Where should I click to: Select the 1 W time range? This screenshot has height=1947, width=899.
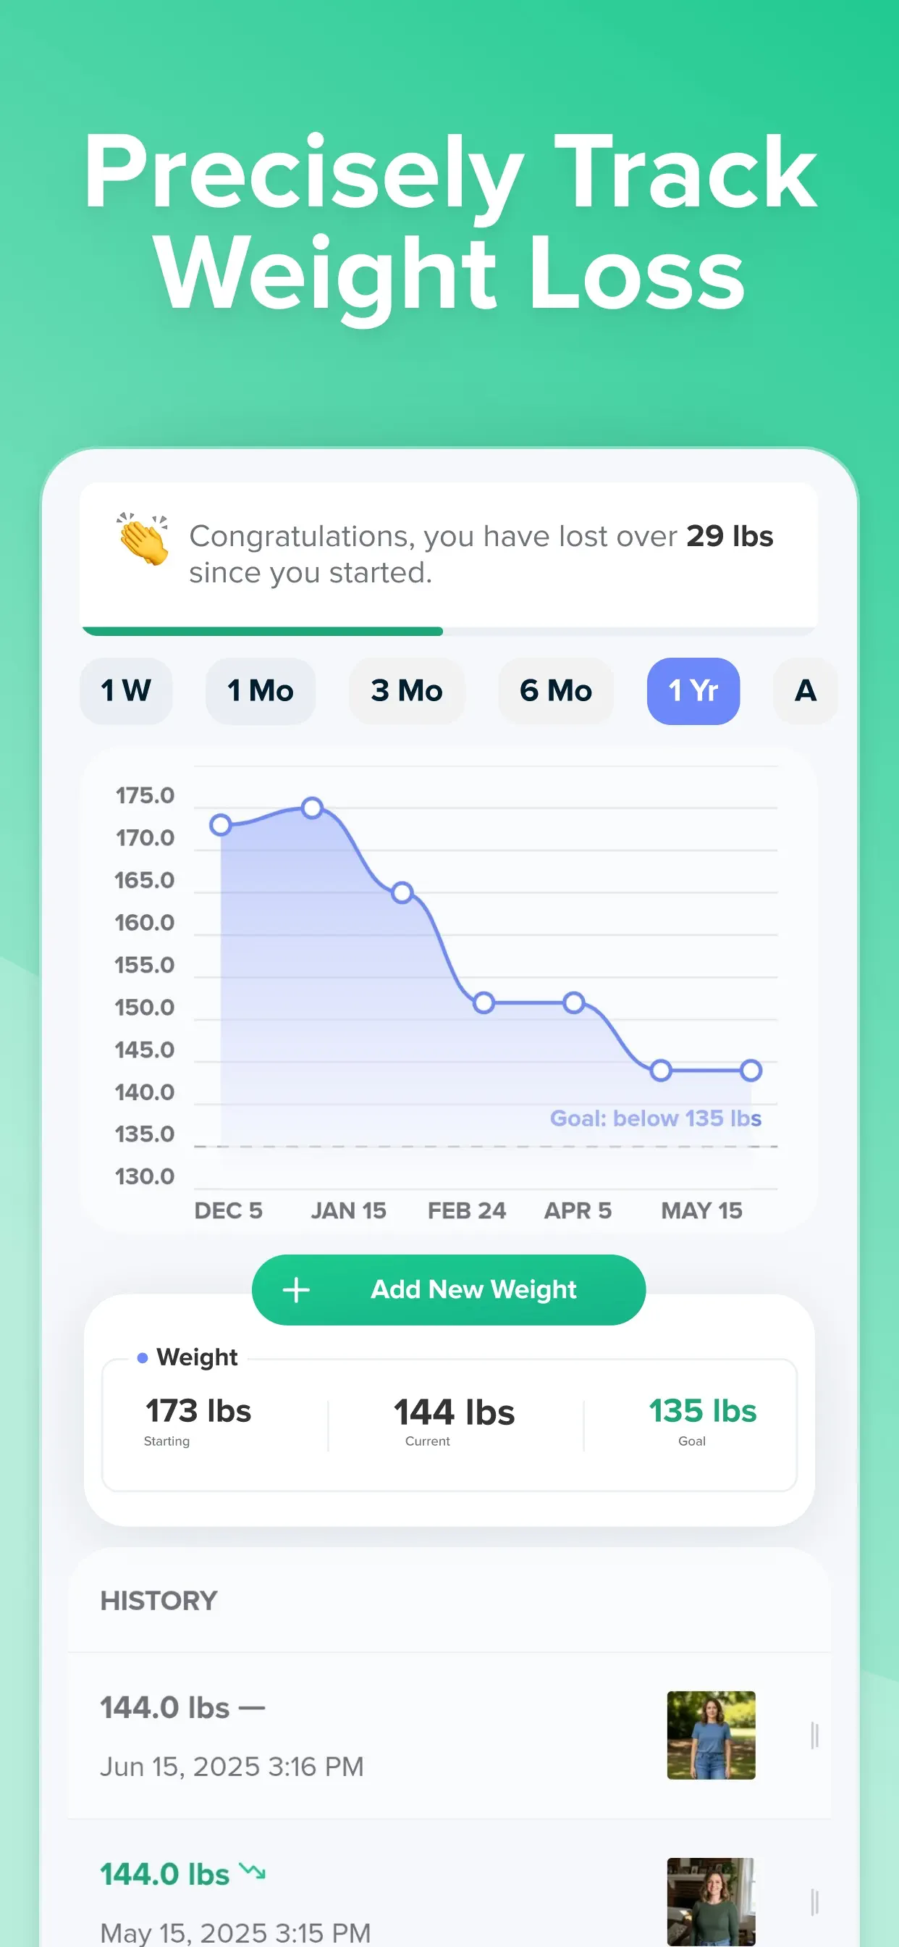pos(126,691)
